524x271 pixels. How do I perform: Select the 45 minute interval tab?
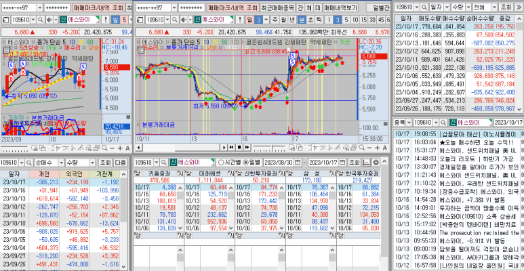click(x=381, y=20)
